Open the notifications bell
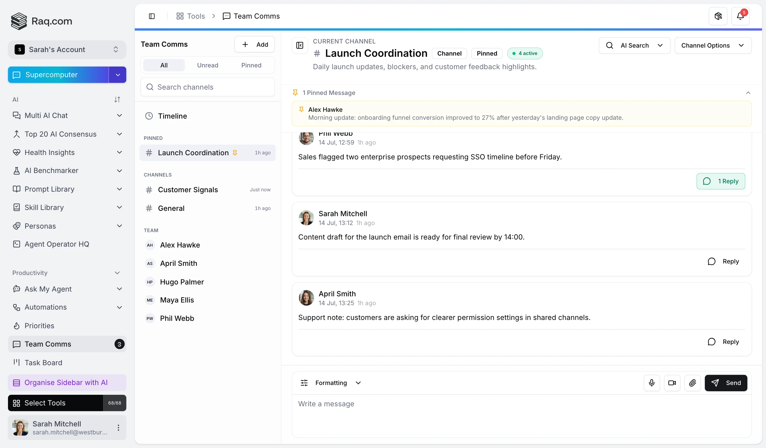Viewport: 766px width, 448px height. [x=740, y=16]
